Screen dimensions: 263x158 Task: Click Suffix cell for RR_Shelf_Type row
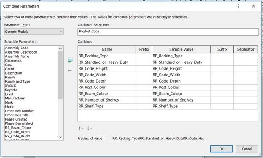point(222,106)
